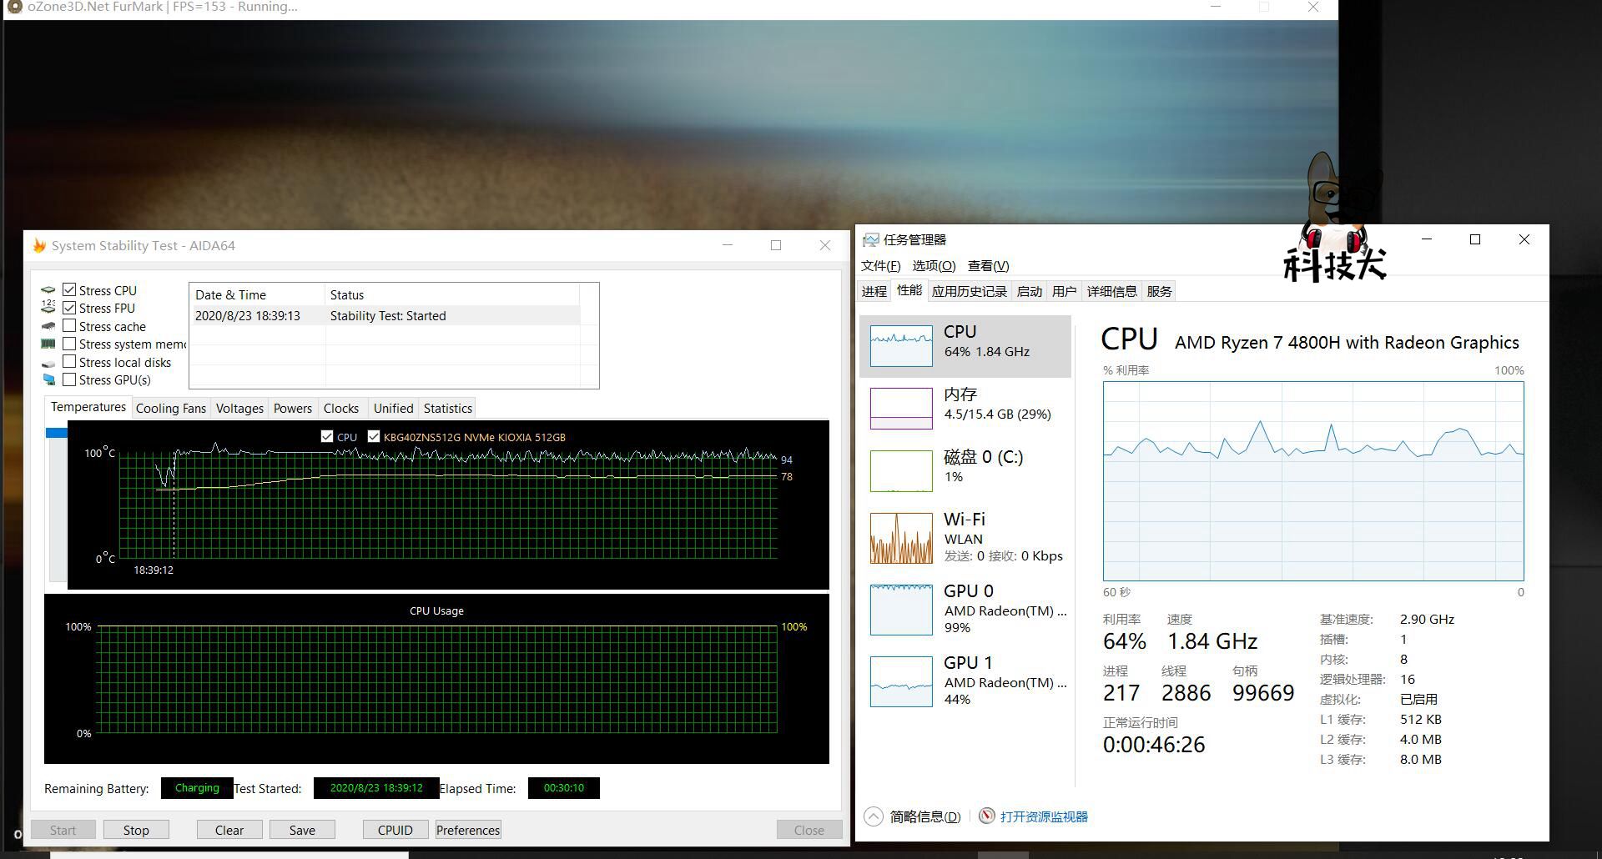Uncheck the Stress FPU option
1602x859 pixels.
pos(69,308)
